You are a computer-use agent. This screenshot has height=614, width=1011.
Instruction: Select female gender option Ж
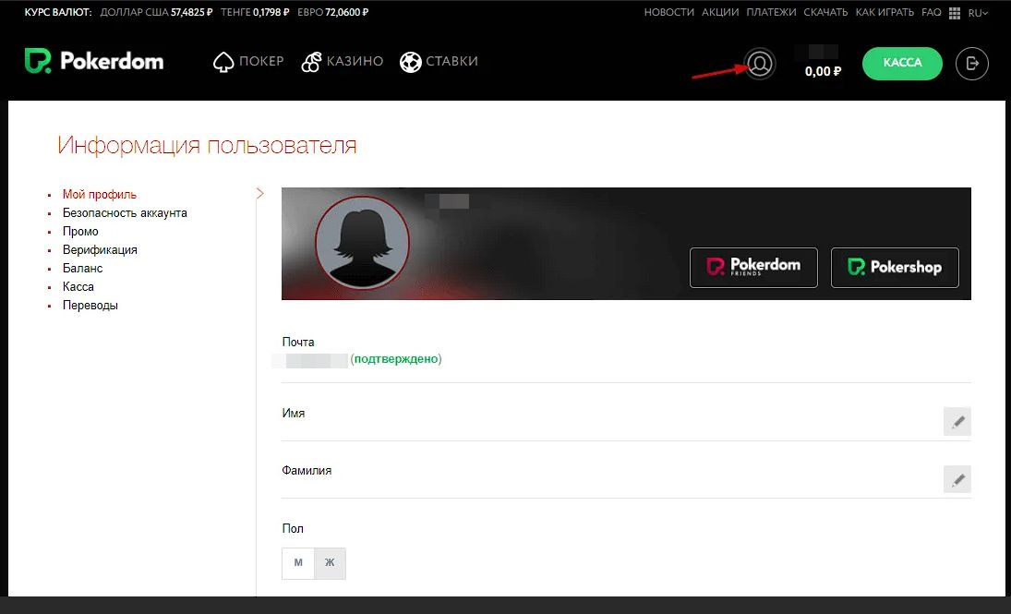point(330,562)
